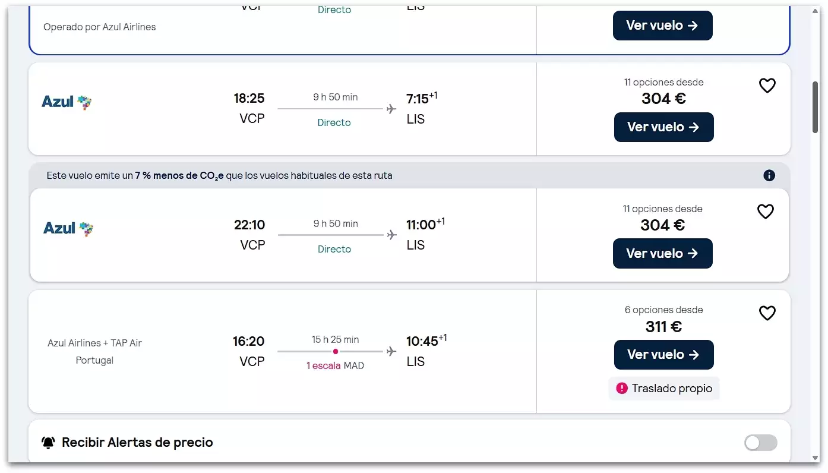This screenshot has height=473, width=828.
Task: Click the 304 € price on 18:25 flight
Action: [x=663, y=99]
